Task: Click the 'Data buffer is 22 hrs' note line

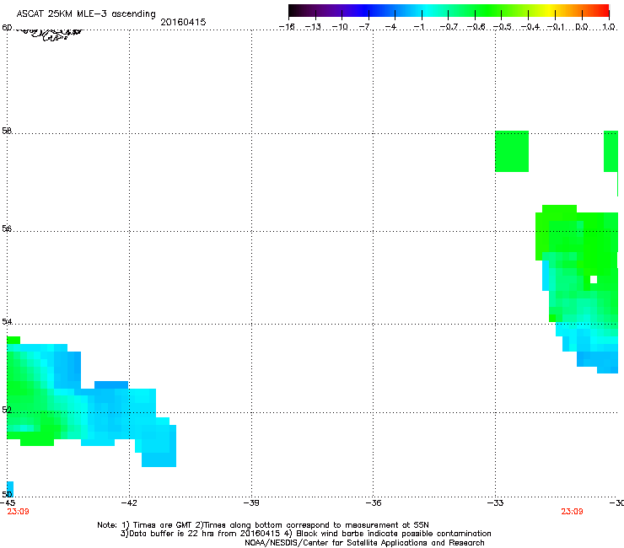Action: [305, 534]
